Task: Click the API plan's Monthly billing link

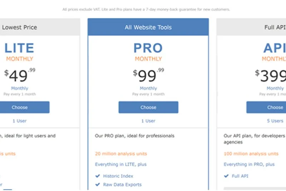Action: click(275, 88)
